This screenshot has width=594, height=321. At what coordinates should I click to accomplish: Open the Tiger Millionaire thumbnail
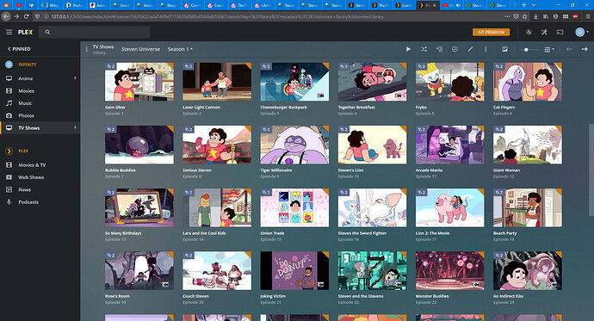(x=294, y=145)
